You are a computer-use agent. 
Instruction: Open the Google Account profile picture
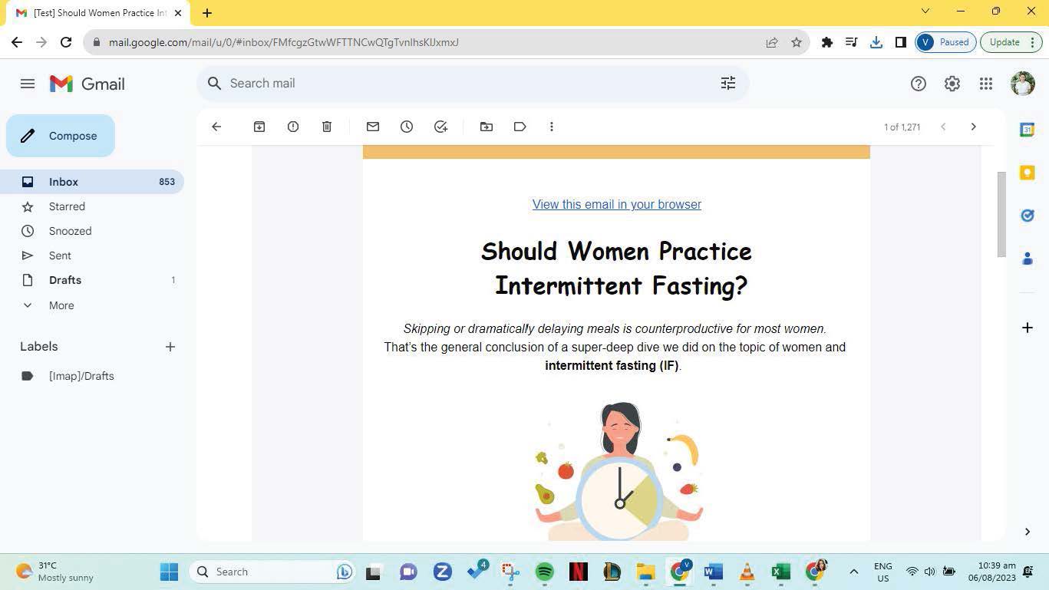1023,84
